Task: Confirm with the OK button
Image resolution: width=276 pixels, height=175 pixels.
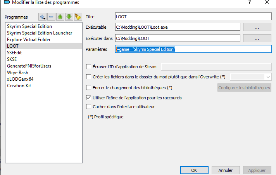Action: 194,170
